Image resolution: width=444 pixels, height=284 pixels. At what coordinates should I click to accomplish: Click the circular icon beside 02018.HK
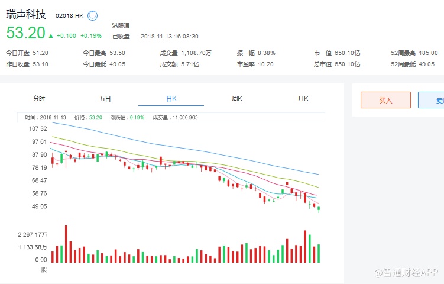pos(93,16)
